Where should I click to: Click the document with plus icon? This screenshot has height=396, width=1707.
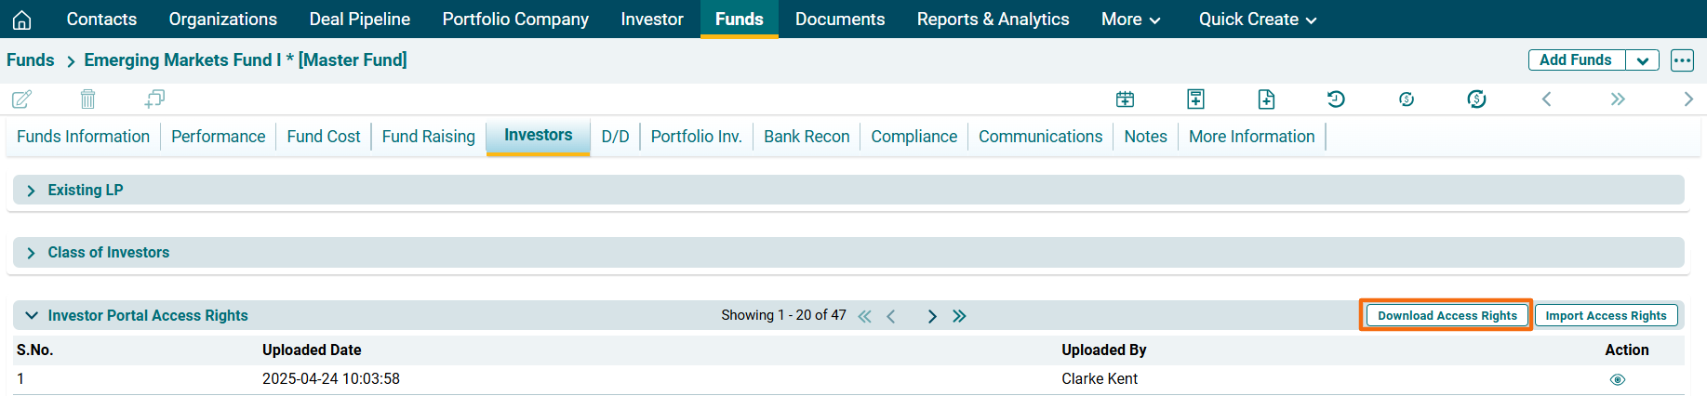1266,99
